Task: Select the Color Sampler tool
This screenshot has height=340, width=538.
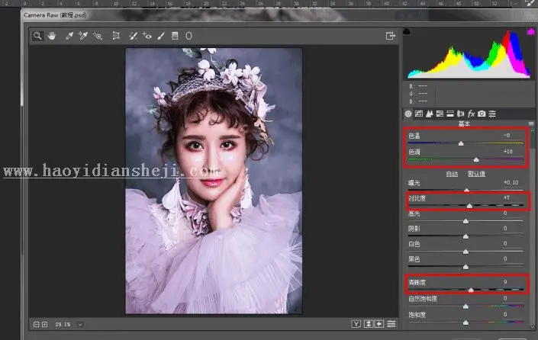Action: (x=83, y=36)
